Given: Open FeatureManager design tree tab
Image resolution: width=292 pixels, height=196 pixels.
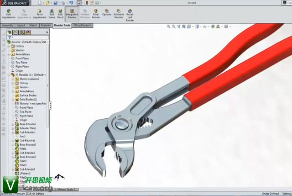Looking at the screenshot, I should click(x=10, y=32).
